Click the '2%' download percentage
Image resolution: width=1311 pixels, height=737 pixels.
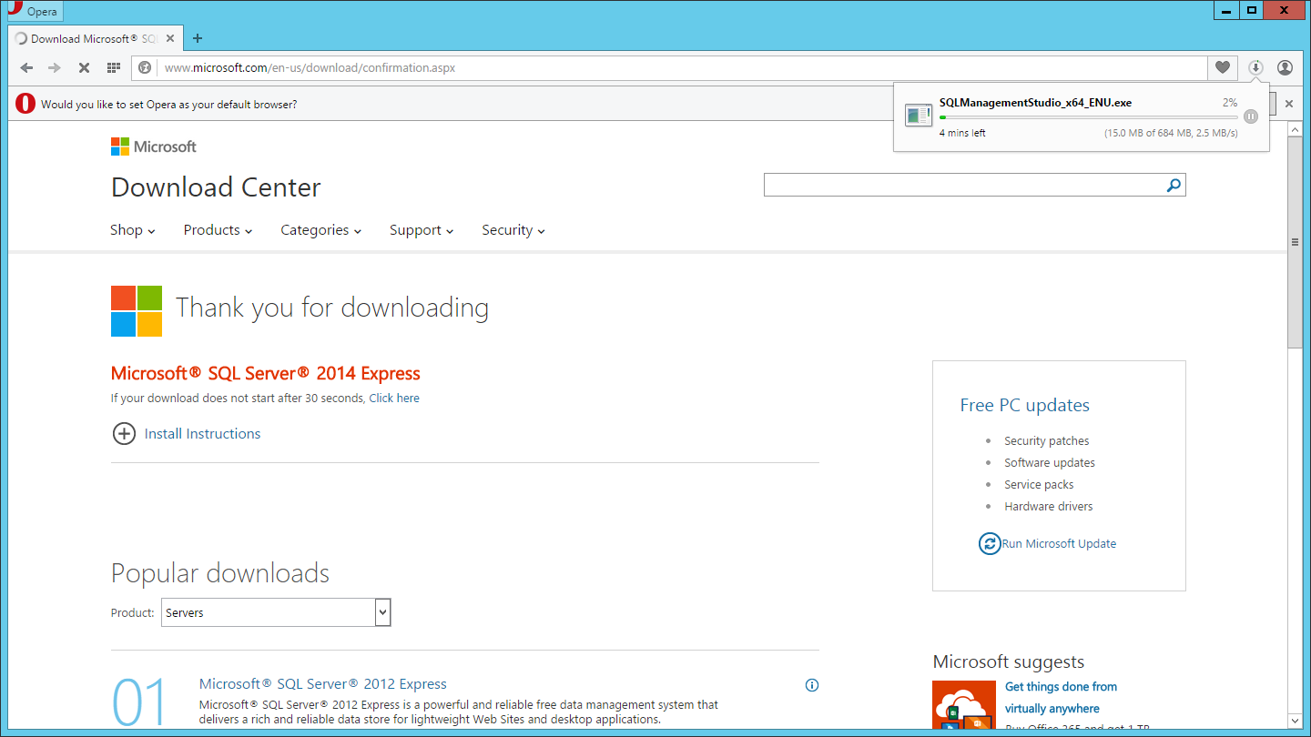pos(1230,103)
